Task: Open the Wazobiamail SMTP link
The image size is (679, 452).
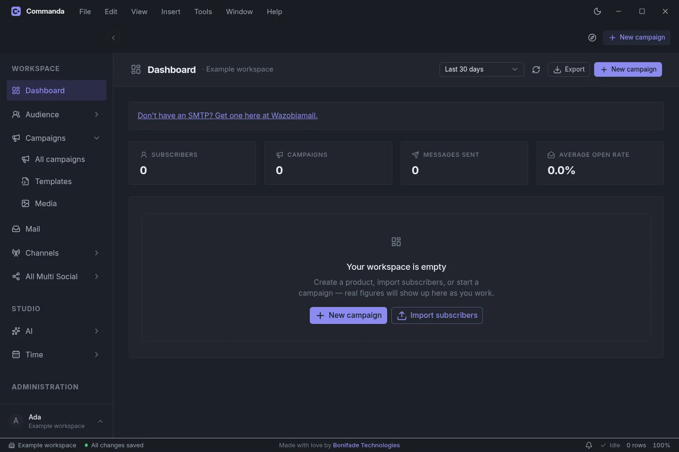Action: click(x=228, y=116)
